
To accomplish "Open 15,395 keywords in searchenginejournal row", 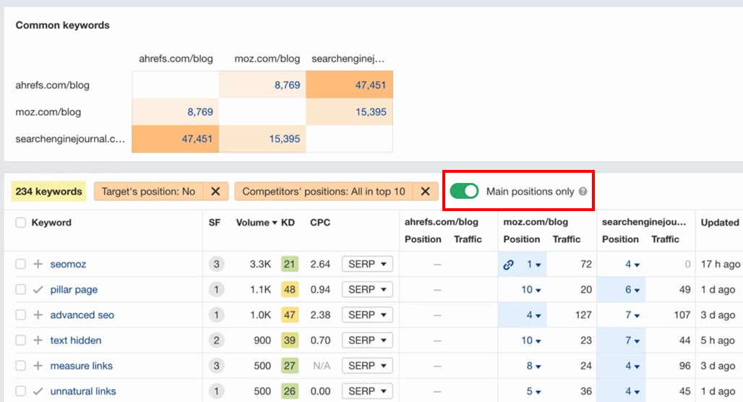I will click(284, 139).
